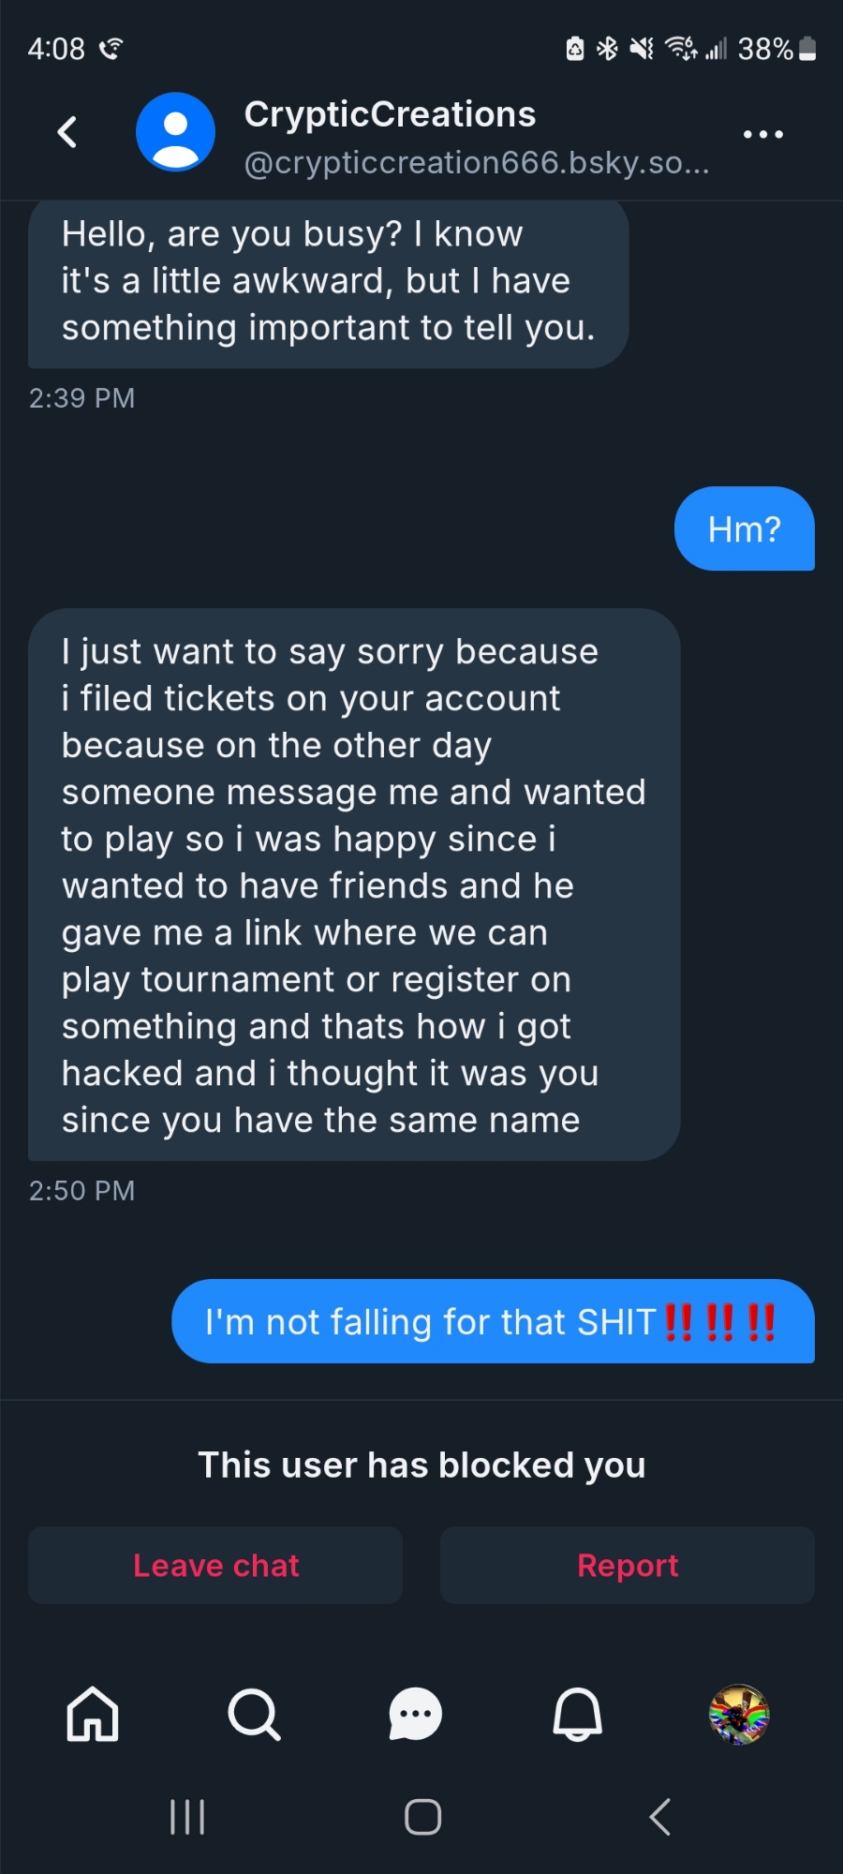Open CrypticCreations profile avatar
This screenshot has height=1874, width=843.
click(x=175, y=132)
